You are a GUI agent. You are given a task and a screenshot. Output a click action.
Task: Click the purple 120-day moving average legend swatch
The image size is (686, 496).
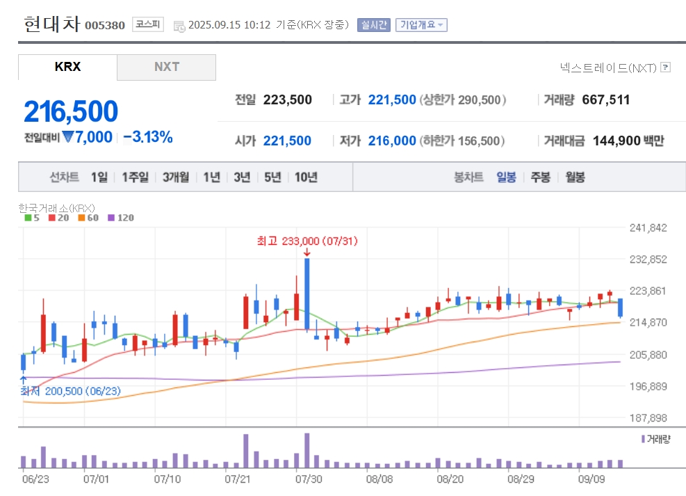coord(111,218)
